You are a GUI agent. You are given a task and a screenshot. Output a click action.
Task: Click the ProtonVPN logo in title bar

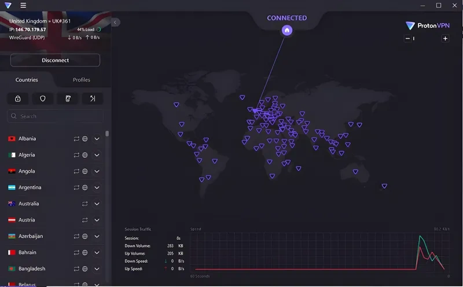tap(8, 6)
